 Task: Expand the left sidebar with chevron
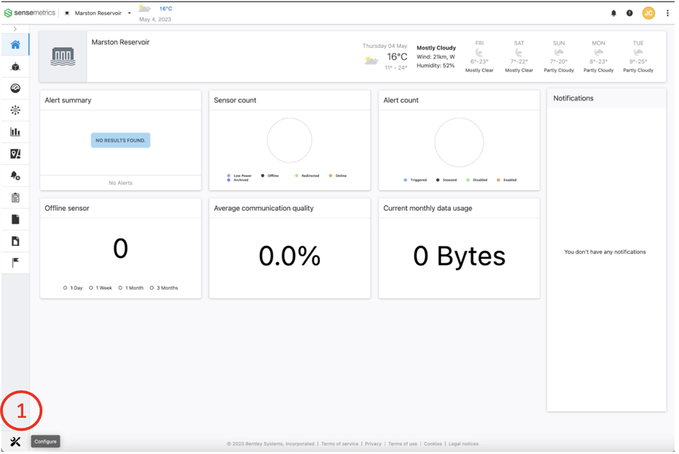tap(15, 29)
